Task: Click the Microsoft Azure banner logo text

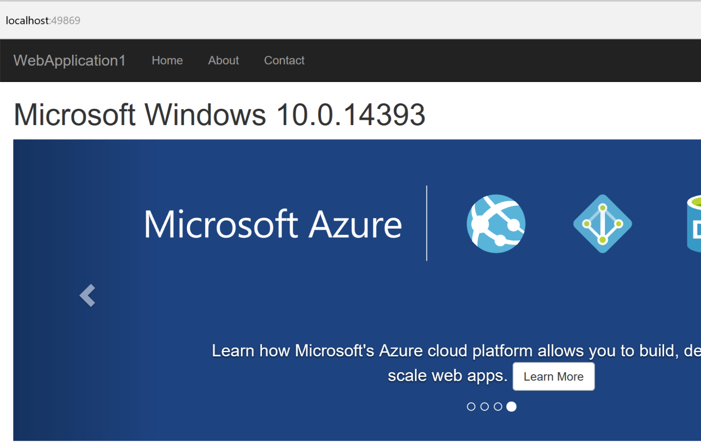Action: [x=273, y=224]
